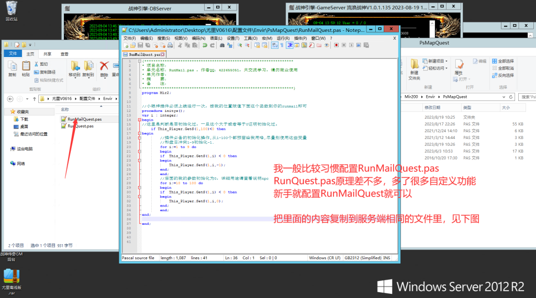Click the Save icon in Notepad++ toolbar
This screenshot has width=536, height=298.
(x=140, y=45)
